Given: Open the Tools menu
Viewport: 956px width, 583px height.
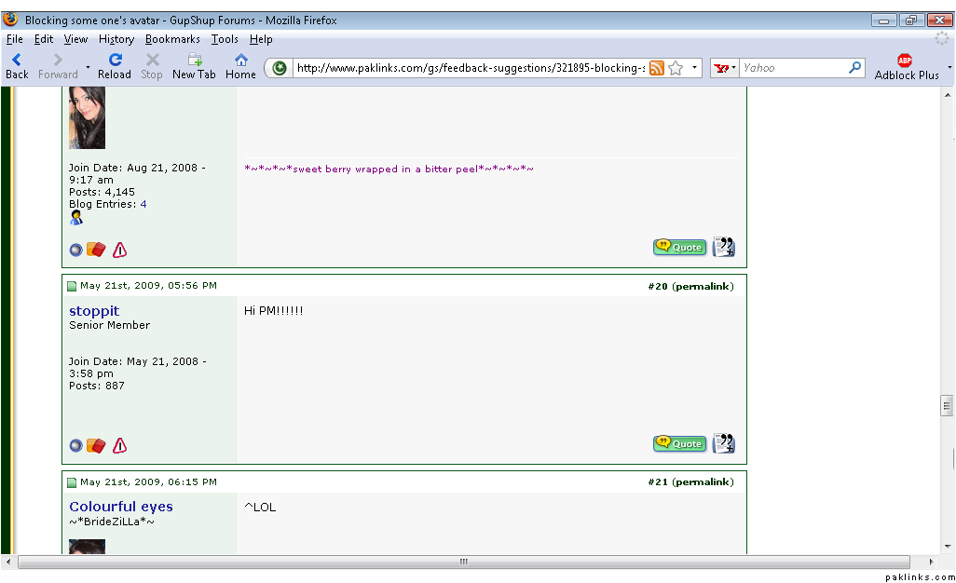Looking at the screenshot, I should (225, 39).
